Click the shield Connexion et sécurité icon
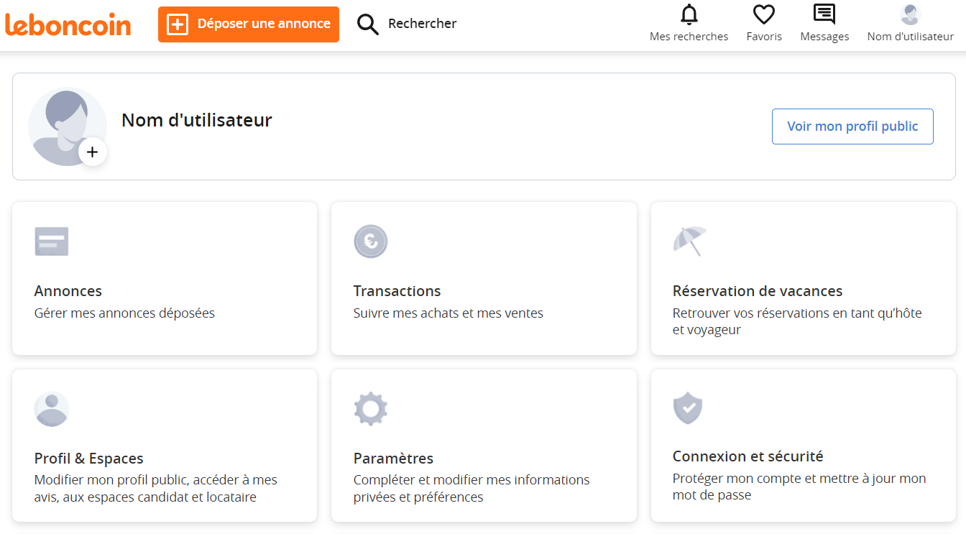The image size is (966, 534). (688, 408)
